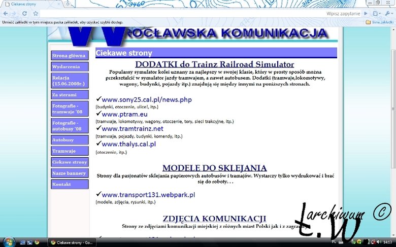Open Relacja (15.06.2008r.) in the sidebar
This screenshot has height=247, width=396.
click(x=70, y=81)
